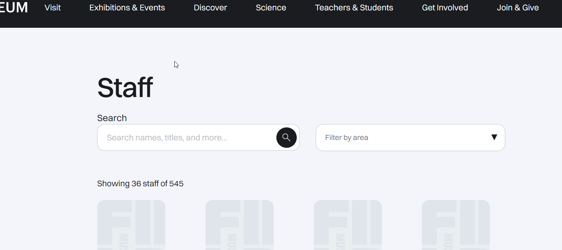Focus the search names and titles field

[x=185, y=138]
